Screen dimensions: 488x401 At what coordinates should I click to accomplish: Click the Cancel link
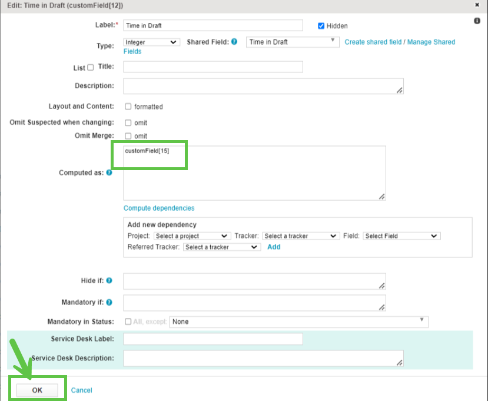click(82, 390)
